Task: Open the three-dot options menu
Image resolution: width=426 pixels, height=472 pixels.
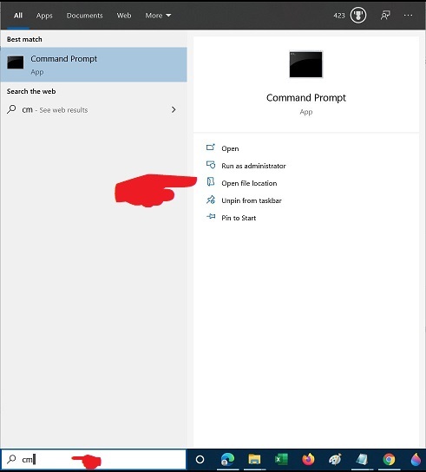Action: point(409,15)
